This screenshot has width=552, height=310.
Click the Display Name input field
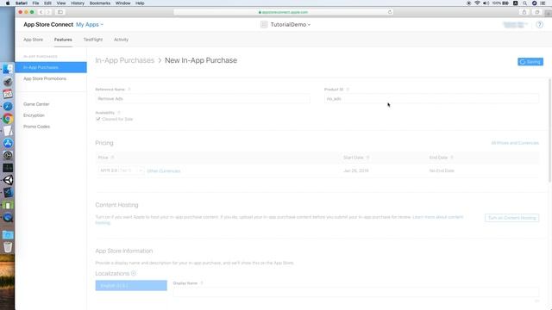[356, 292]
